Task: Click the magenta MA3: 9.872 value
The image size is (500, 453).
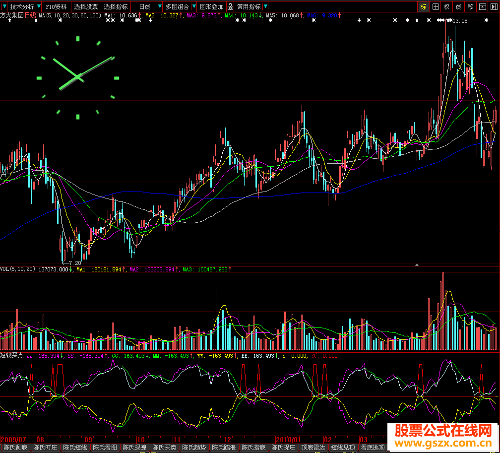Action: tap(202, 15)
